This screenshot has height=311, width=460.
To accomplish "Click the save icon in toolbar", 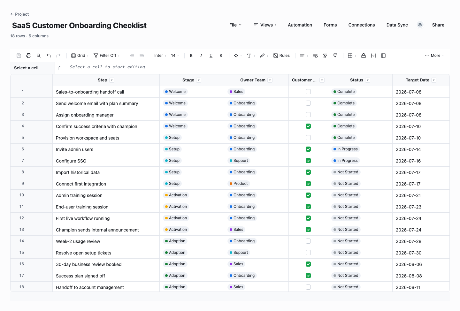I will point(19,56).
